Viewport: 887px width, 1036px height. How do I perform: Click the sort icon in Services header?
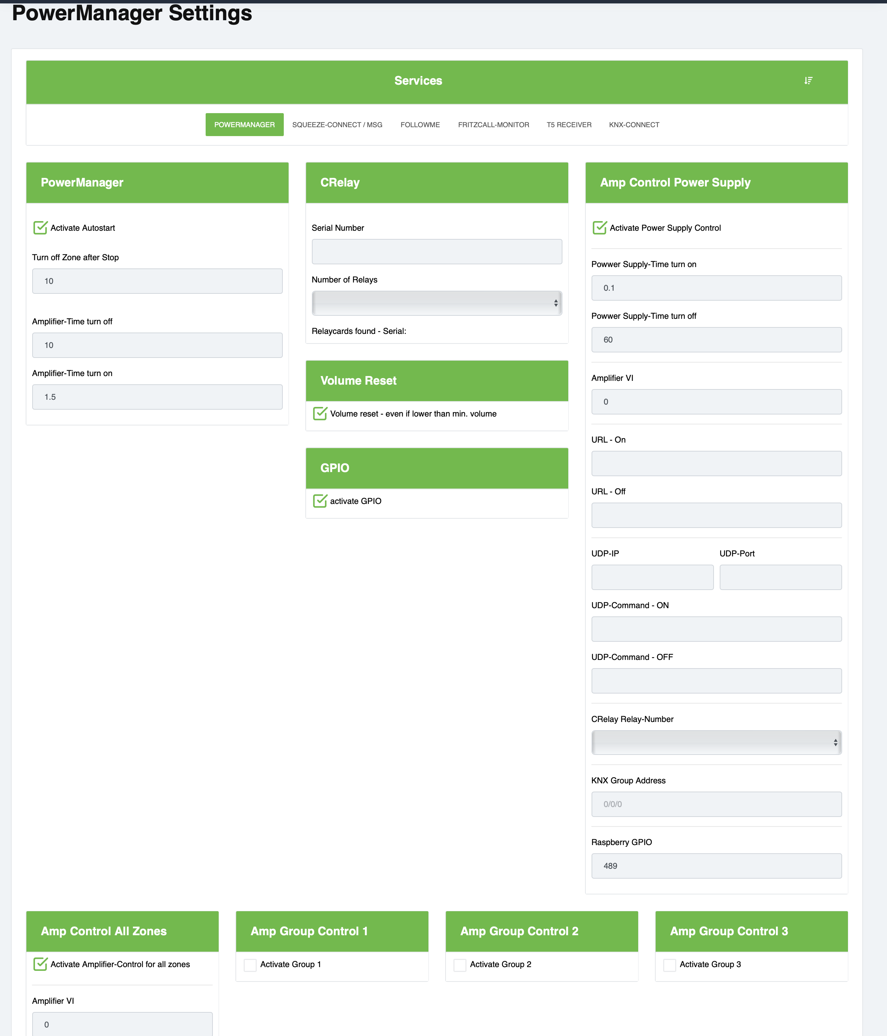pyautogui.click(x=808, y=81)
